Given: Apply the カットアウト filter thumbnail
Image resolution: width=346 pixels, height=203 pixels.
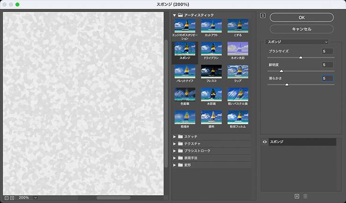Looking at the screenshot, I should tap(211, 26).
